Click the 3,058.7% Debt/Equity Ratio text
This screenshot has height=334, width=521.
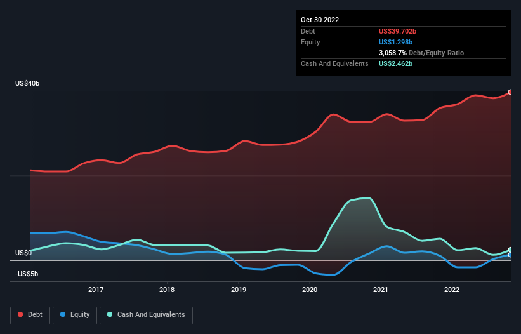click(x=421, y=53)
